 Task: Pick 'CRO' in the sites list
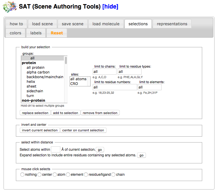coord(74,84)
